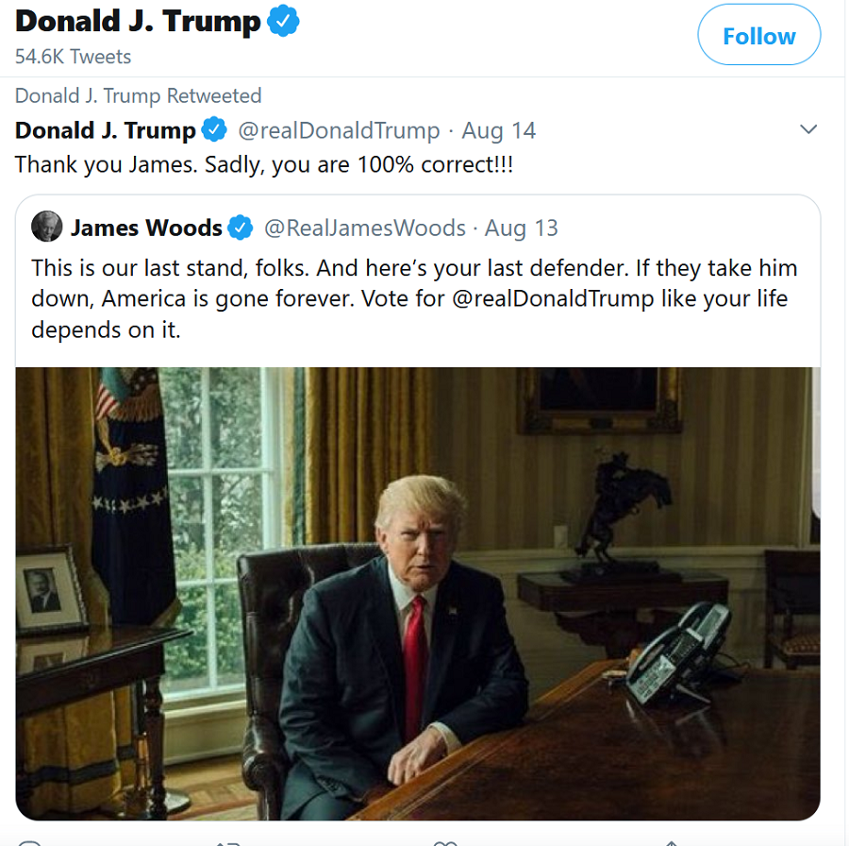Click the James Woods display name

tap(146, 228)
